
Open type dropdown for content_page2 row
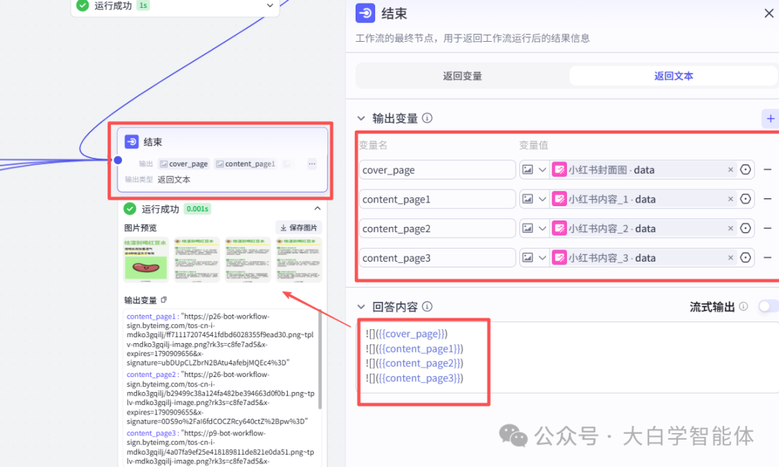(534, 228)
